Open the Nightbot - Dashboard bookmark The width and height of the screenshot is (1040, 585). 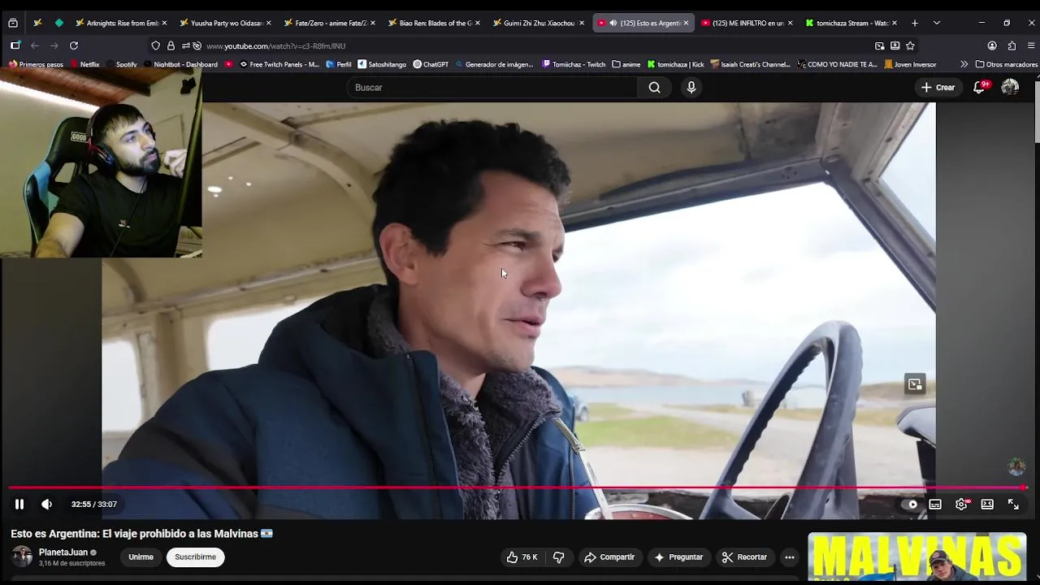click(x=180, y=64)
